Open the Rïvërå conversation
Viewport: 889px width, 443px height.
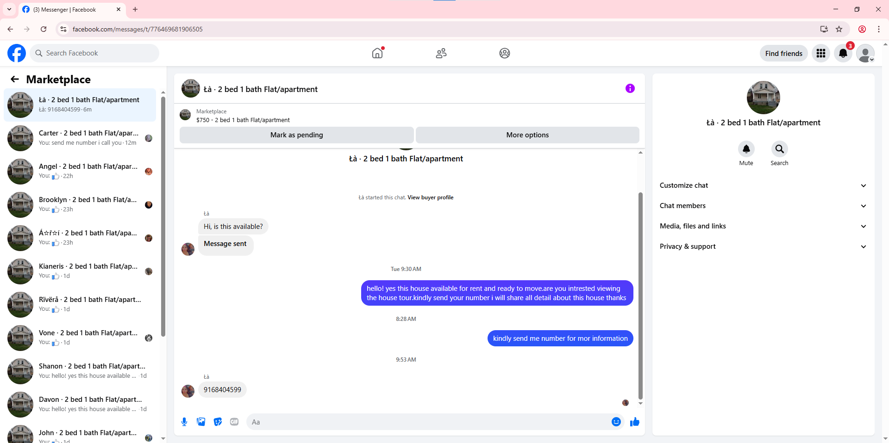pyautogui.click(x=80, y=305)
